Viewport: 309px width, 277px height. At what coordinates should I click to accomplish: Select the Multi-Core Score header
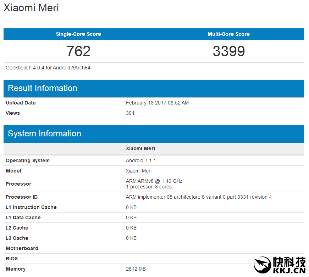(228, 34)
